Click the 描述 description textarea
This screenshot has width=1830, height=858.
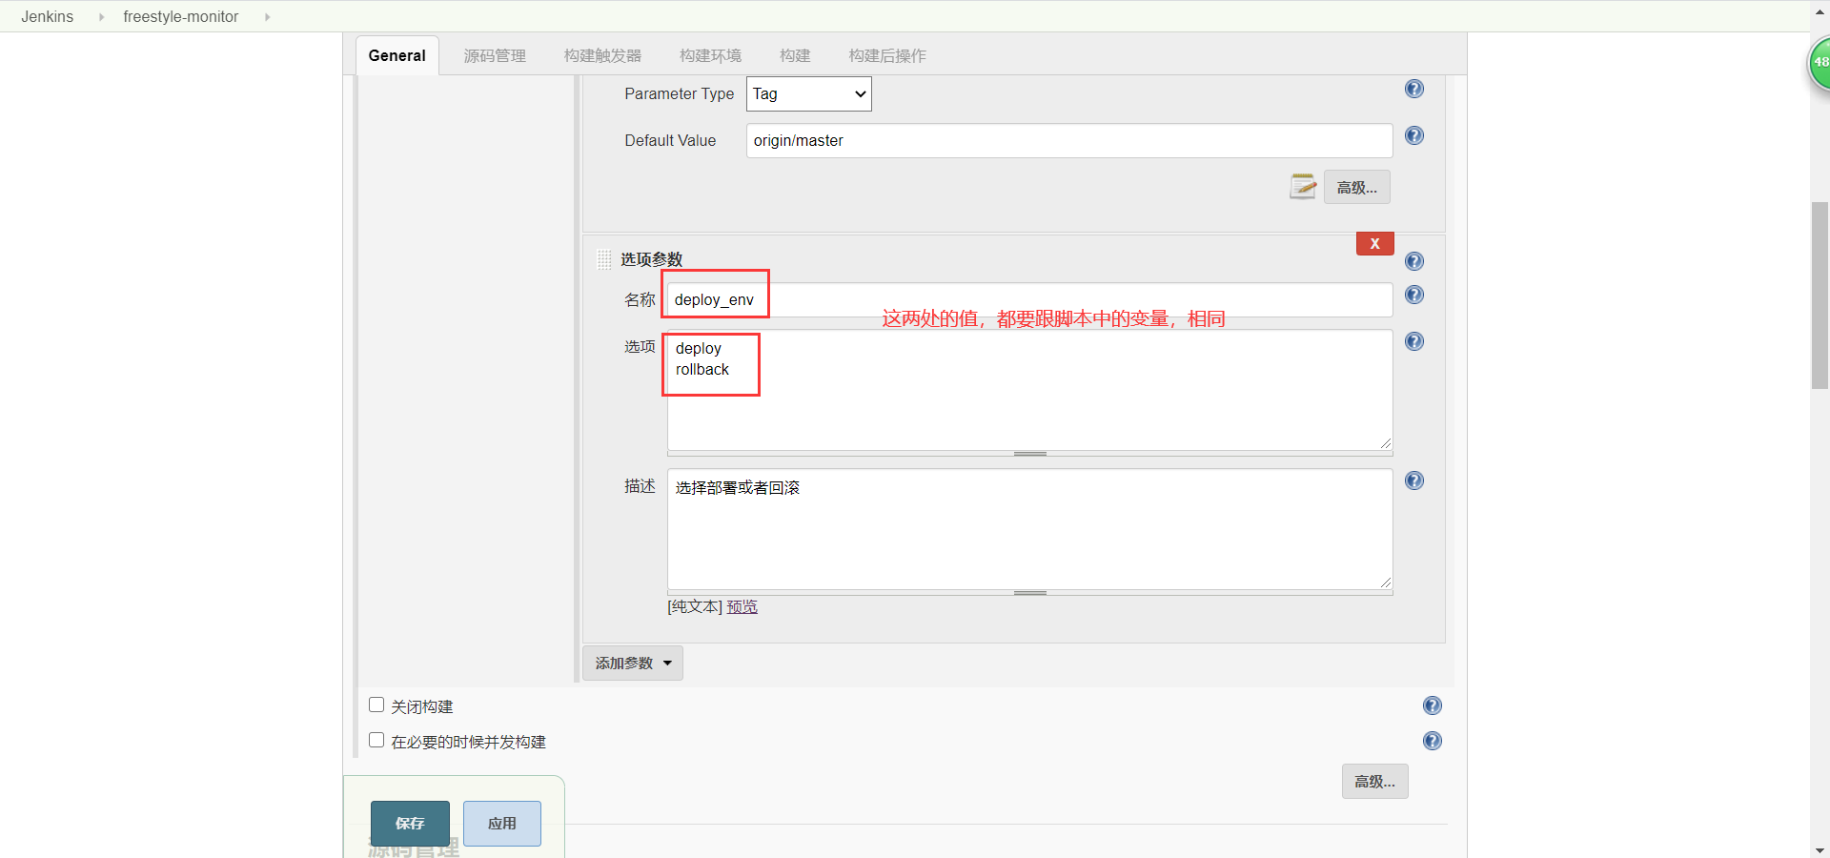[1029, 528]
